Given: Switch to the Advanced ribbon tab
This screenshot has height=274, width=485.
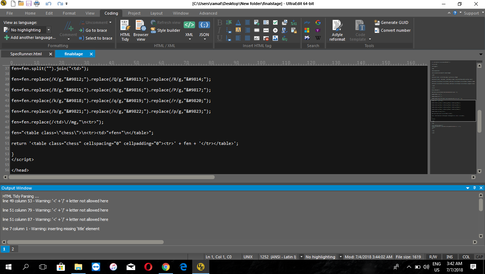Looking at the screenshot, I should pyautogui.click(x=208, y=13).
